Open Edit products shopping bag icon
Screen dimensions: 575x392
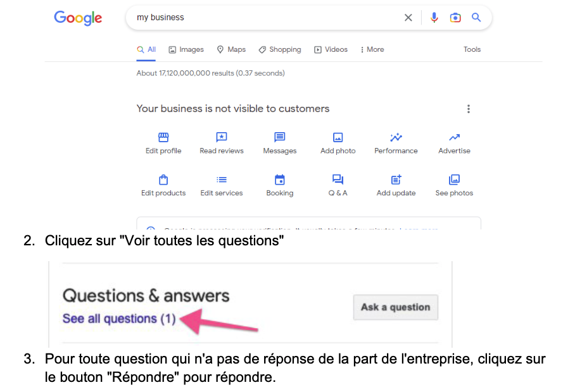(x=163, y=180)
